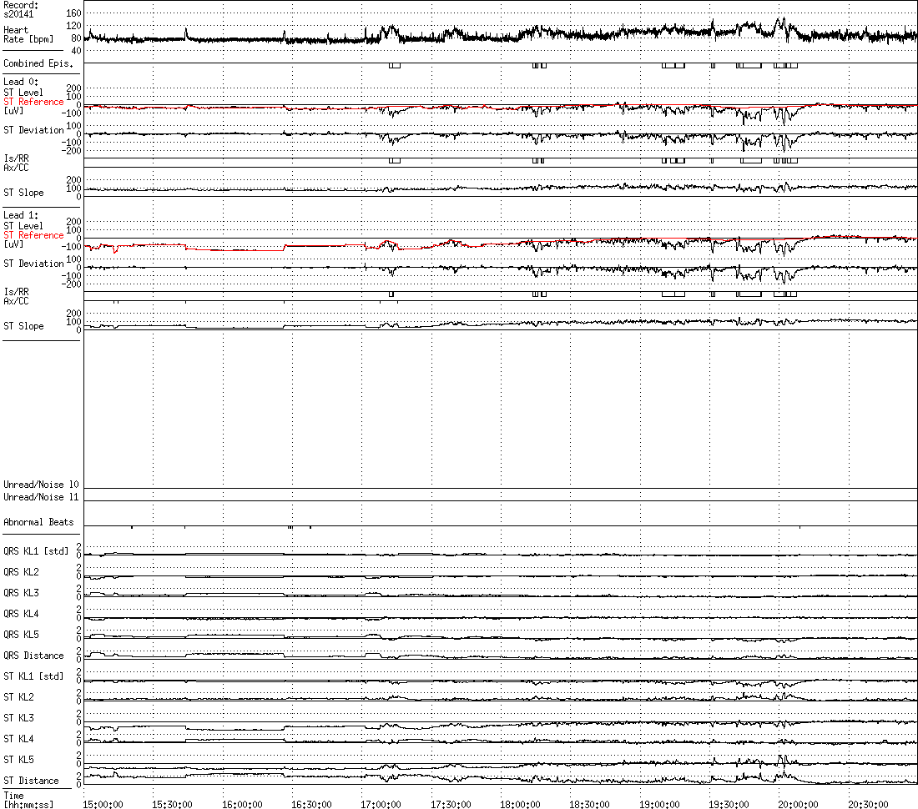Viewport: 918px width, 809px height.
Task: Click the QRS KL1 [std] label
Action: [36, 551]
